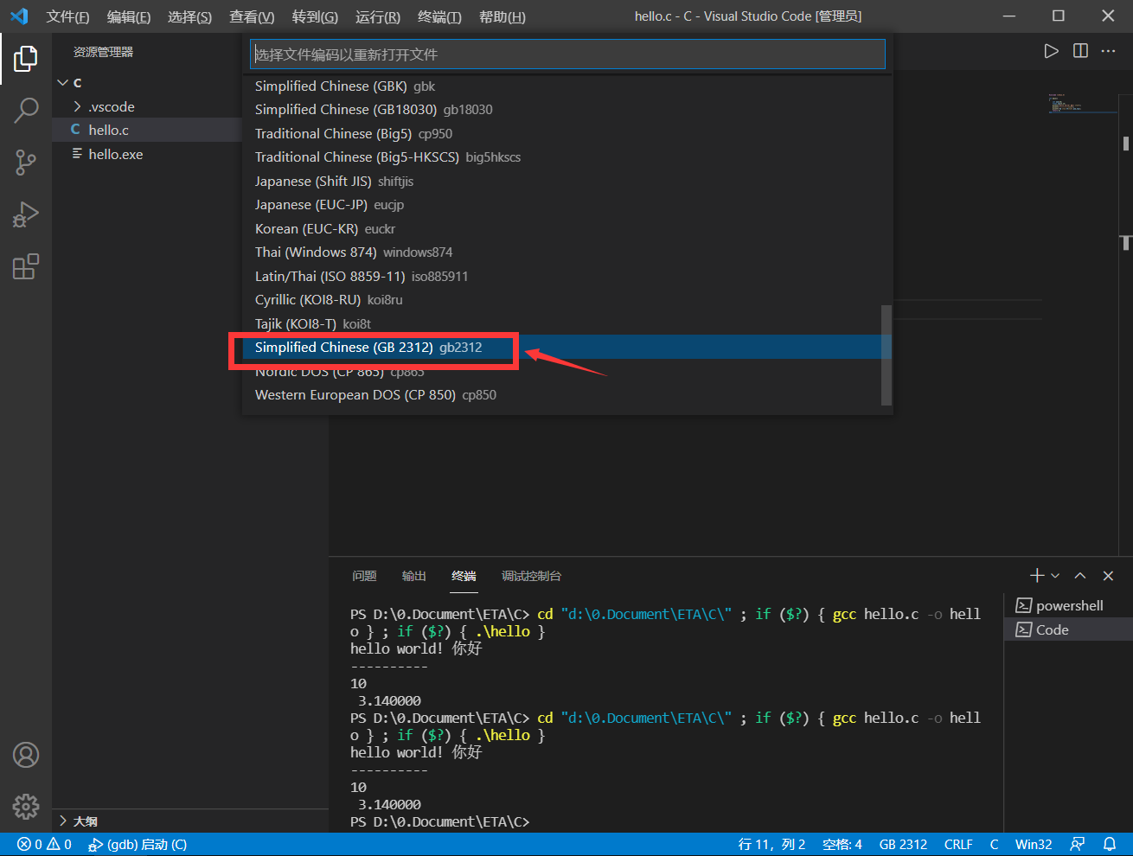Choose Simplified Chinese (GB 2312) encoding

tap(567, 348)
